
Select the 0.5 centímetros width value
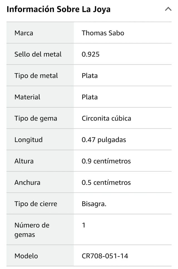pyautogui.click(x=106, y=182)
